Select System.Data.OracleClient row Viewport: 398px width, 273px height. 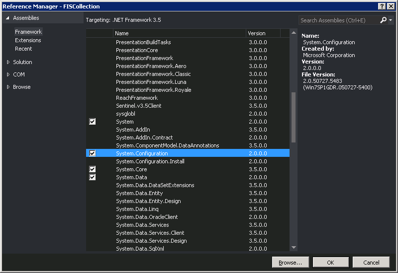188,217
